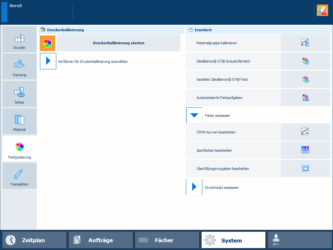Expand the Druckmodul anpassen section
Image resolution: width=333 pixels, height=250 pixels.
[194, 187]
